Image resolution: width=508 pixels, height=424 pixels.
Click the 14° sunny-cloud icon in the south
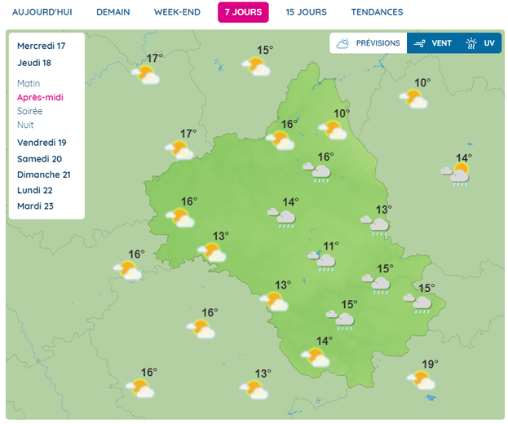(x=316, y=357)
